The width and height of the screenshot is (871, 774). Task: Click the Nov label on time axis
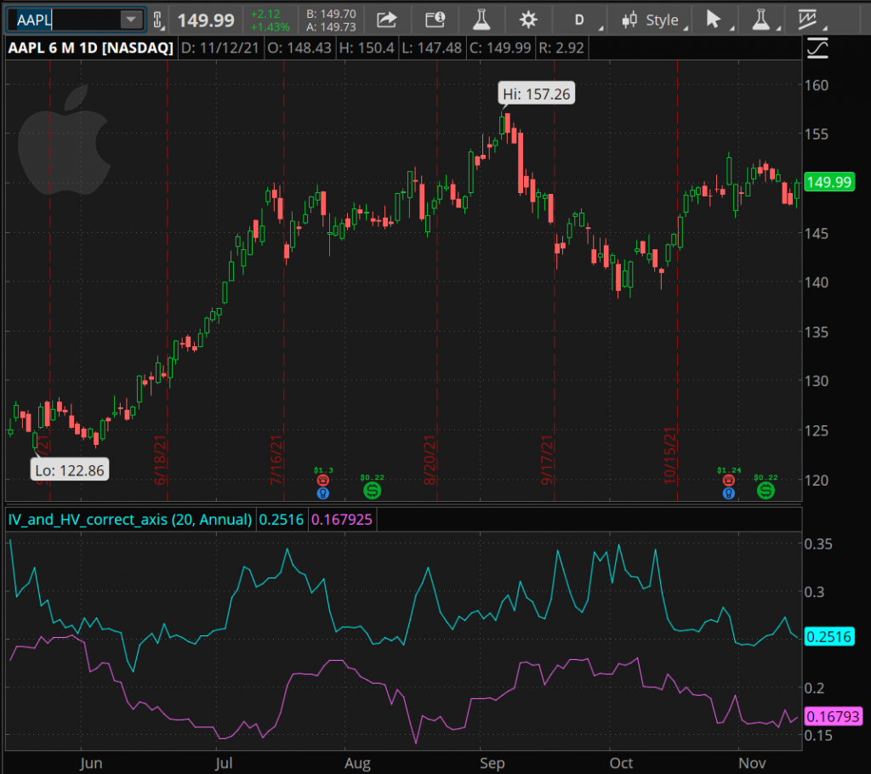click(752, 763)
